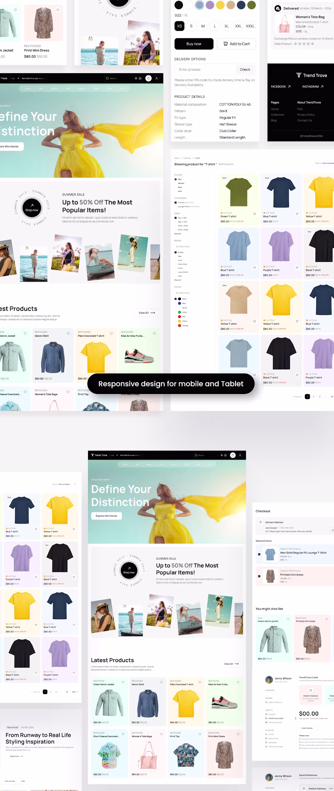Screen dimensions: 334x791
Task: Open the Sort by Recommended dropdown chevron above the mobile T-shirt grid
Action: [75, 484]
